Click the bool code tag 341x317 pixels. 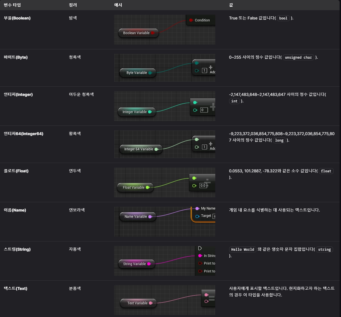(283, 18)
